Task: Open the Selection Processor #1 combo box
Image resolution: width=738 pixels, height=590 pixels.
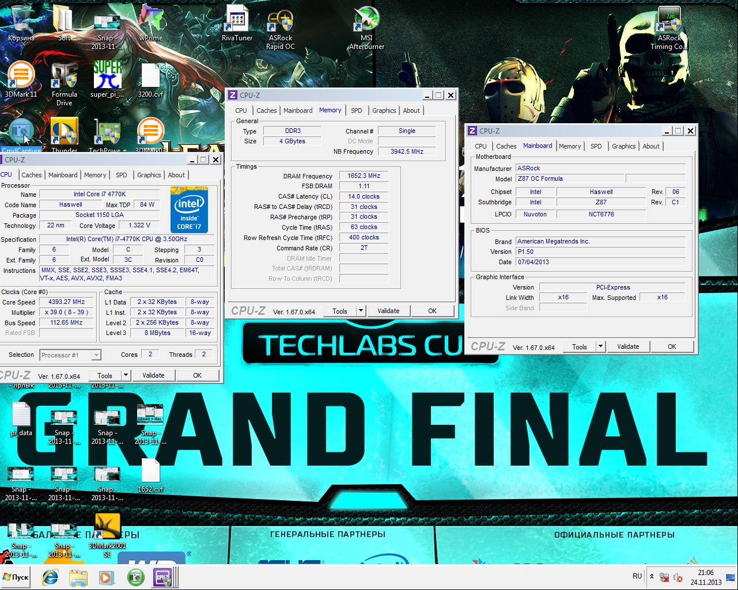Action: (70, 355)
